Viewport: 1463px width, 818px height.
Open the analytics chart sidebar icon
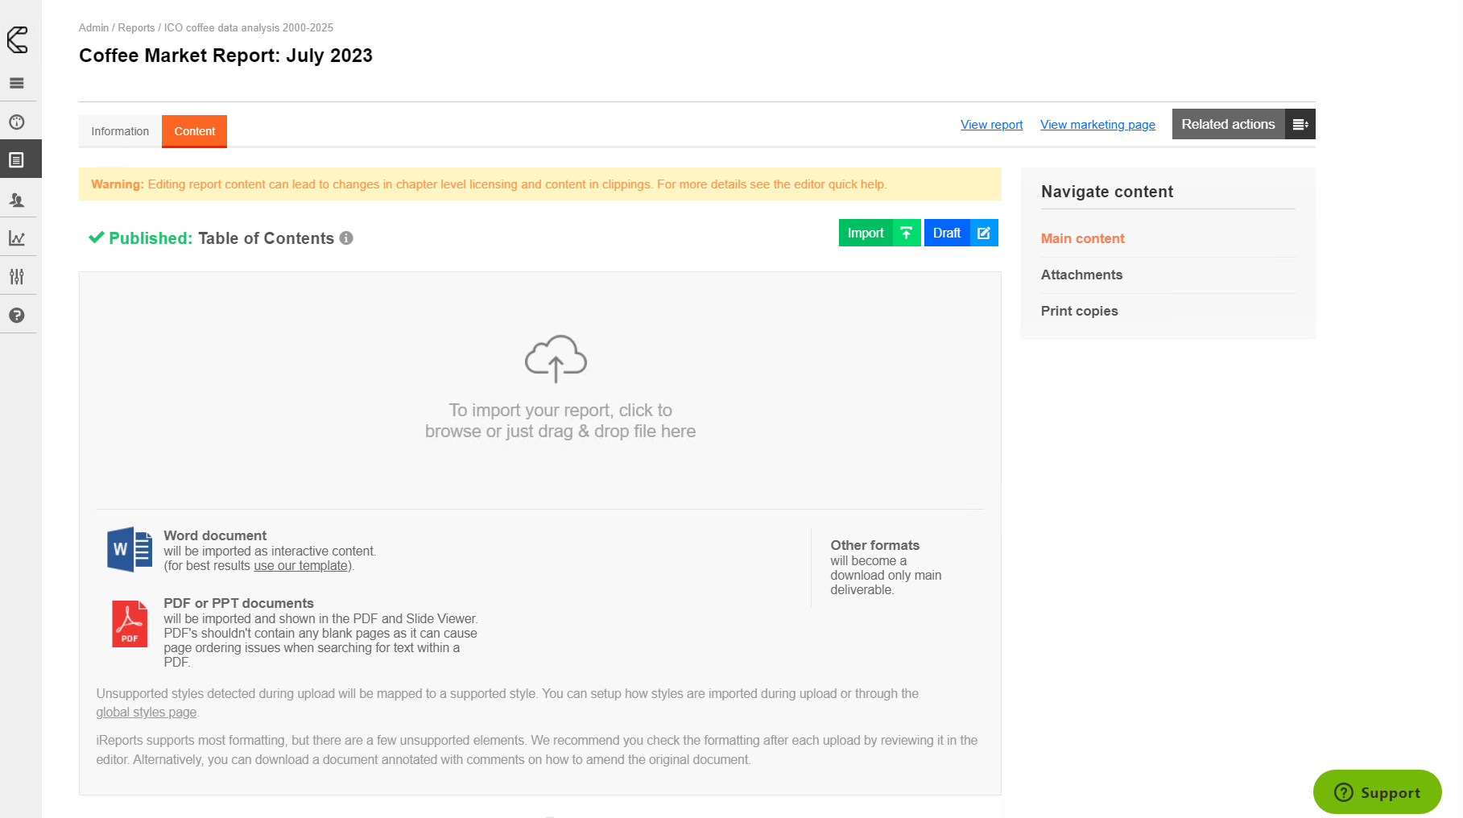[x=17, y=238]
